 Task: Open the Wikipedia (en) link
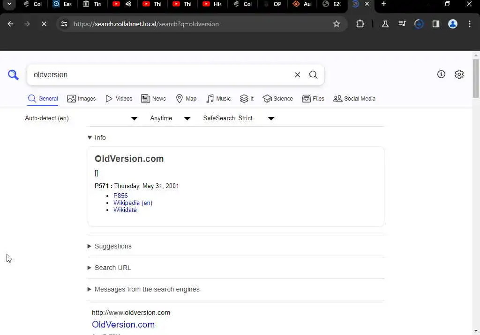click(133, 203)
